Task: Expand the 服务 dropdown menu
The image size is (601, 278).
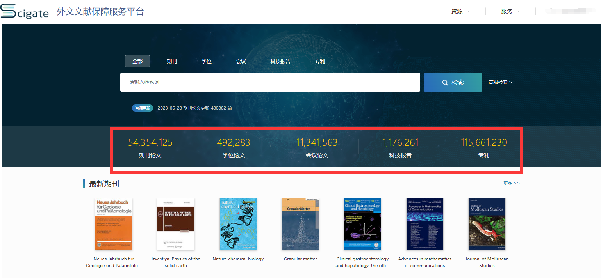Action: click(x=510, y=11)
